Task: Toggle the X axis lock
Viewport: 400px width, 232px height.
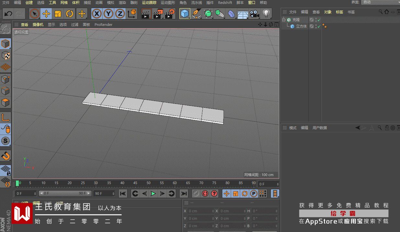Action: [97, 14]
